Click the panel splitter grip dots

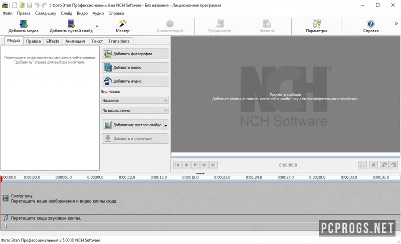click(200, 173)
